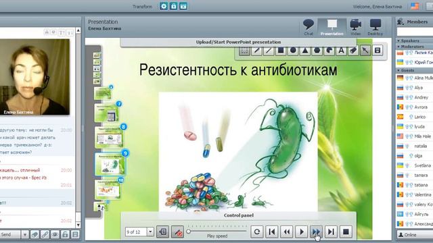Select the pie shape tool

coord(329,51)
